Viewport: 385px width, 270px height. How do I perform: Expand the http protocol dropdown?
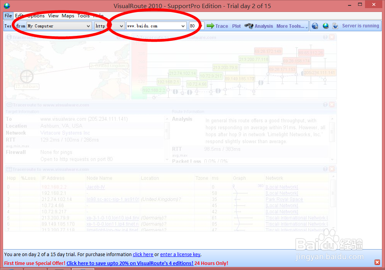pos(121,26)
